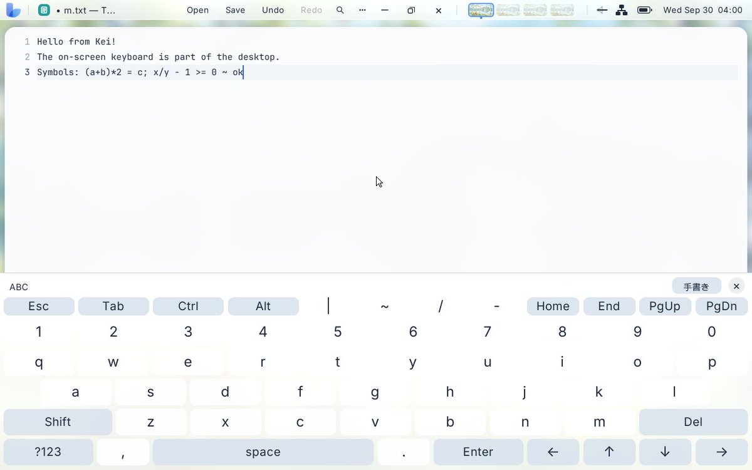Tap the letter g key
Image resolution: width=752 pixels, height=470 pixels.
[375, 392]
